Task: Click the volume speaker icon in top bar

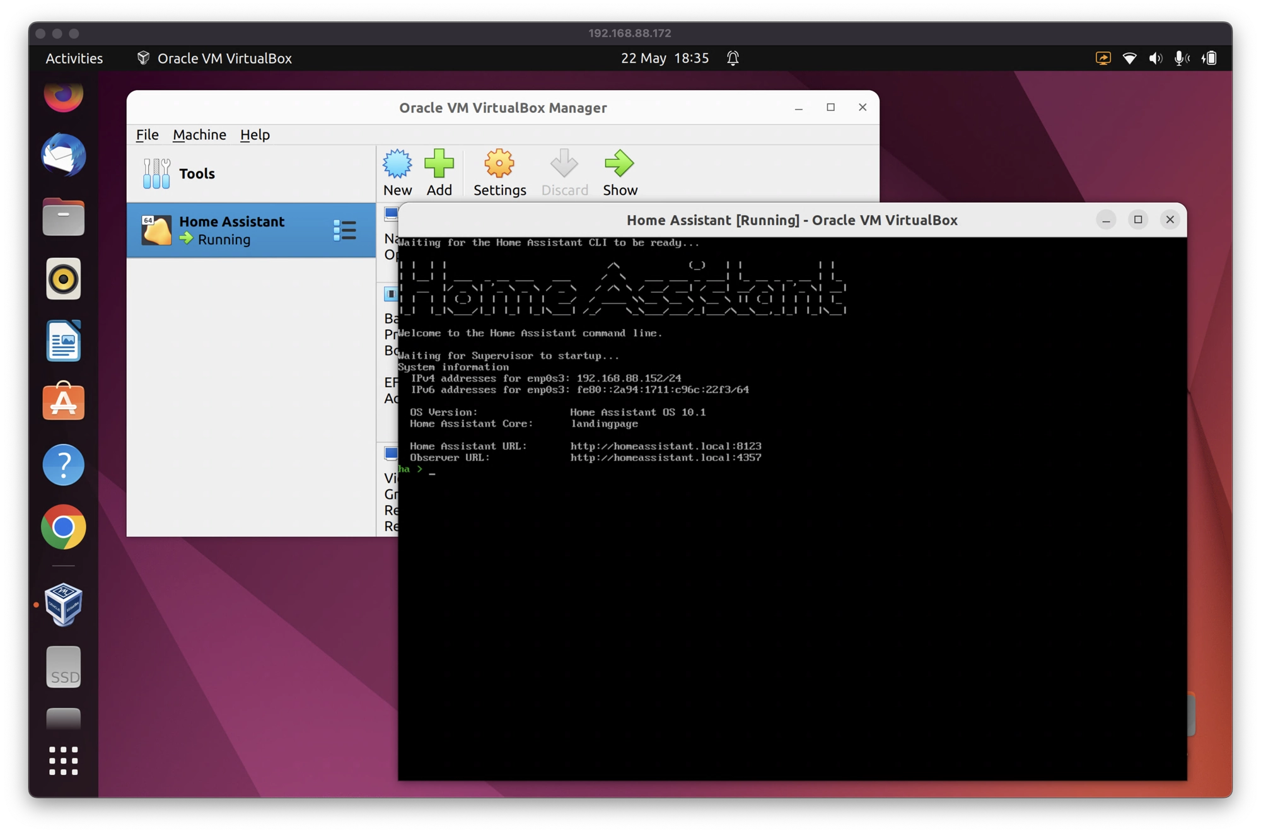Action: click(x=1155, y=58)
